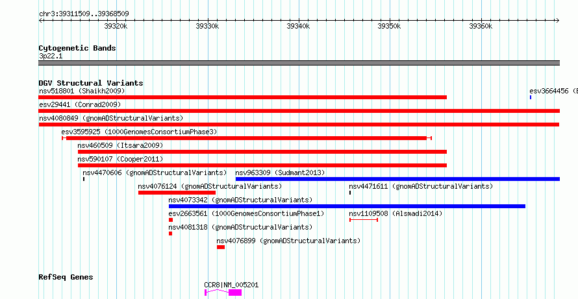This screenshot has width=578, height=299.
Task: Click the 39340k ruler label
Action: [x=299, y=26]
